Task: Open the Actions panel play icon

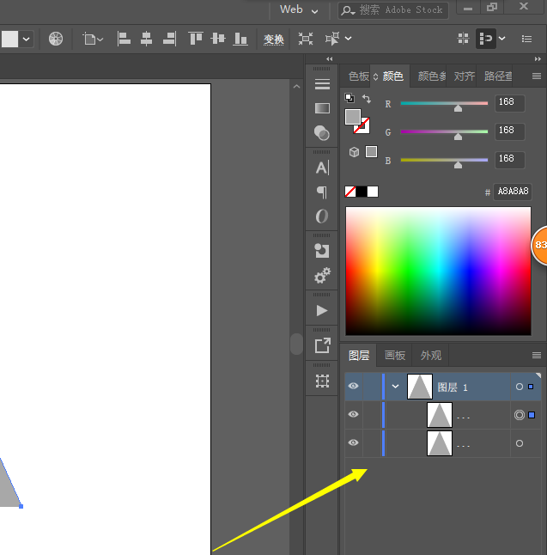Action: (x=322, y=310)
